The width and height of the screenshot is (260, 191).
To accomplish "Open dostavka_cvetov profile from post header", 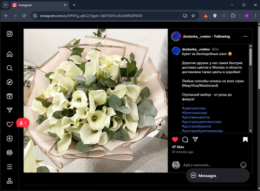I will pos(197,36).
